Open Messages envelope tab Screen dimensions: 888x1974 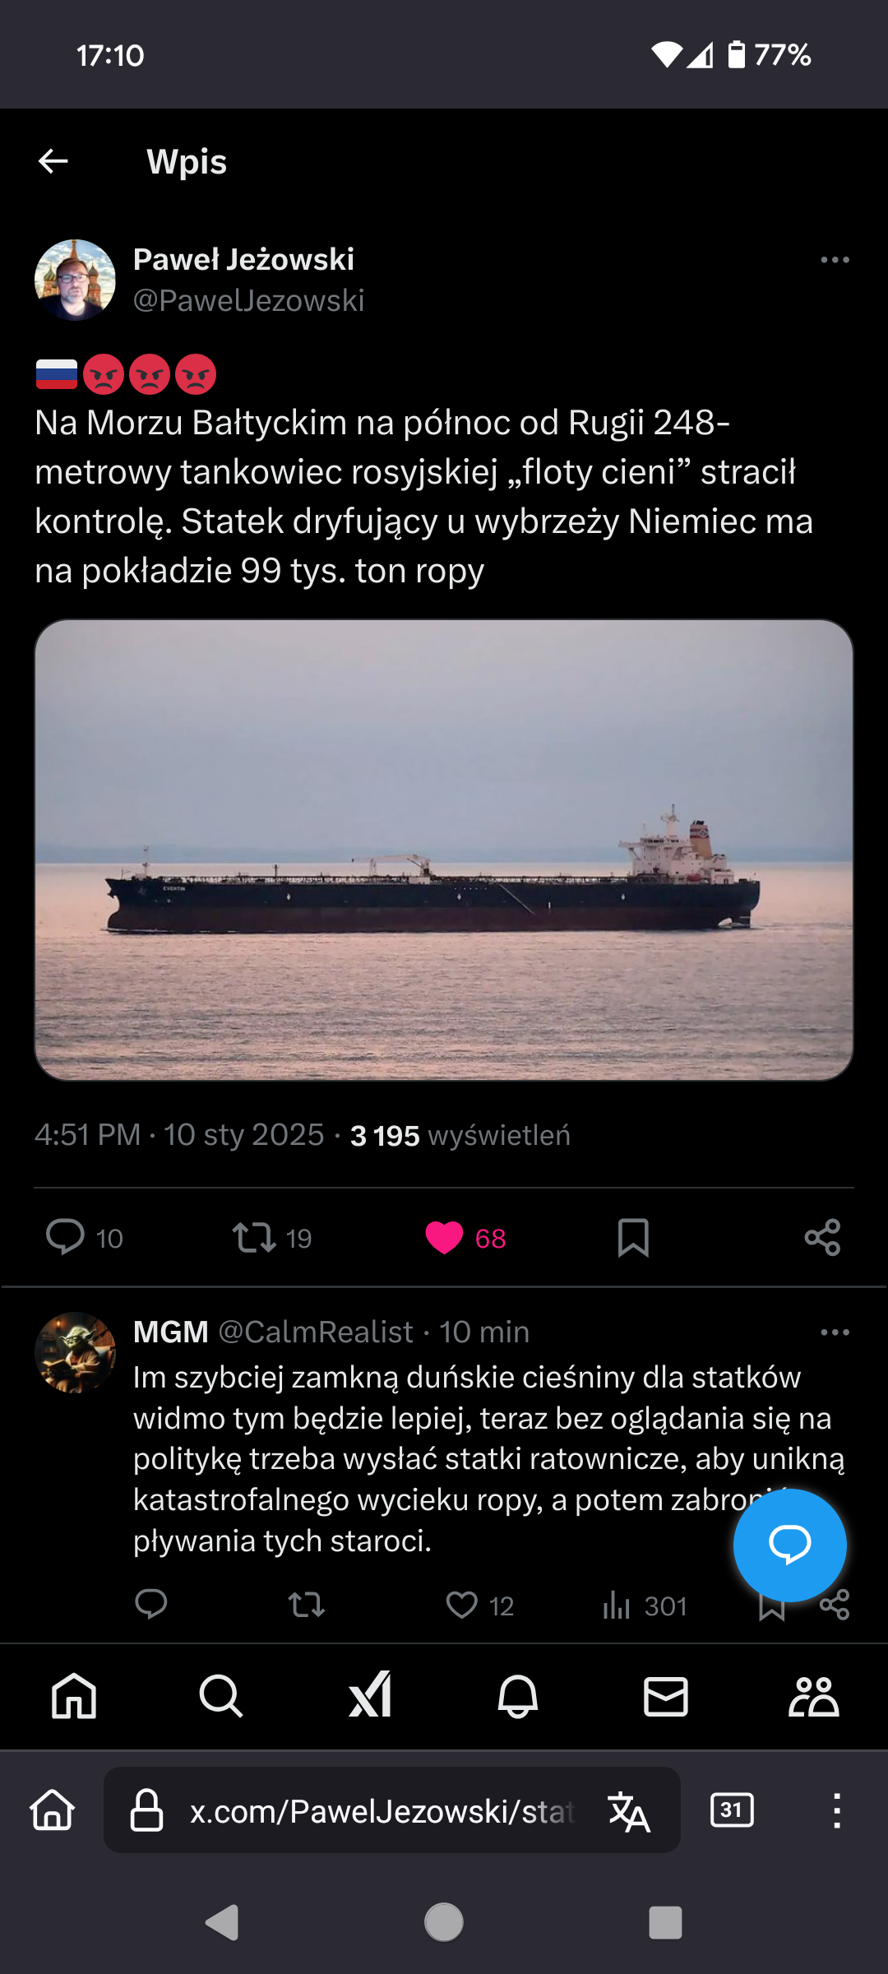point(666,1696)
